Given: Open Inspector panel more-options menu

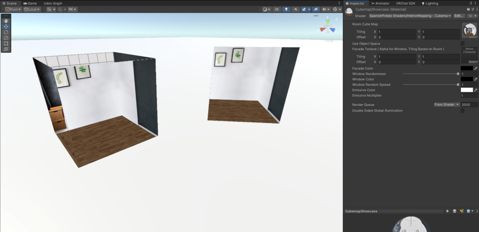Looking at the screenshot, I should coord(476,3).
